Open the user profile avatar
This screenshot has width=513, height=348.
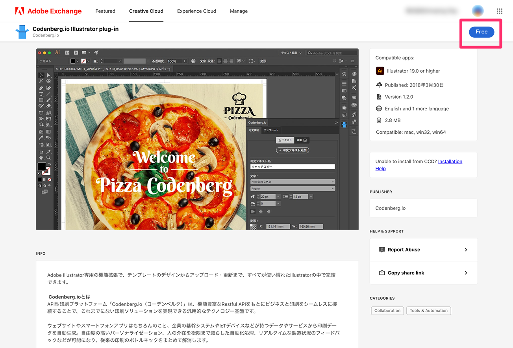point(478,11)
